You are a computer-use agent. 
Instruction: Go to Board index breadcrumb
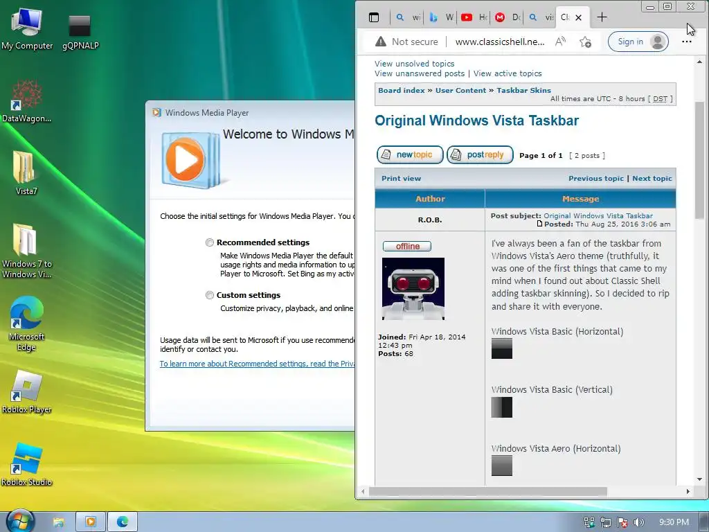(x=401, y=90)
